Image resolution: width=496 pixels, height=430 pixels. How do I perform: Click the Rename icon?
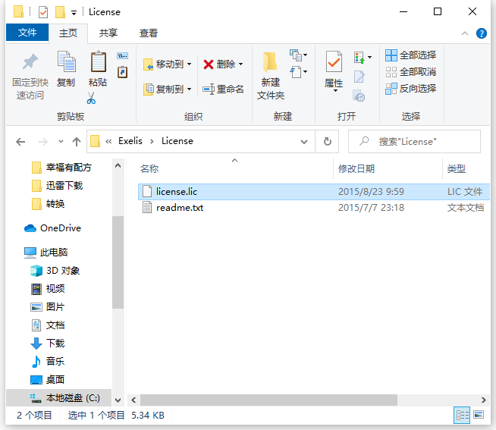(x=209, y=89)
